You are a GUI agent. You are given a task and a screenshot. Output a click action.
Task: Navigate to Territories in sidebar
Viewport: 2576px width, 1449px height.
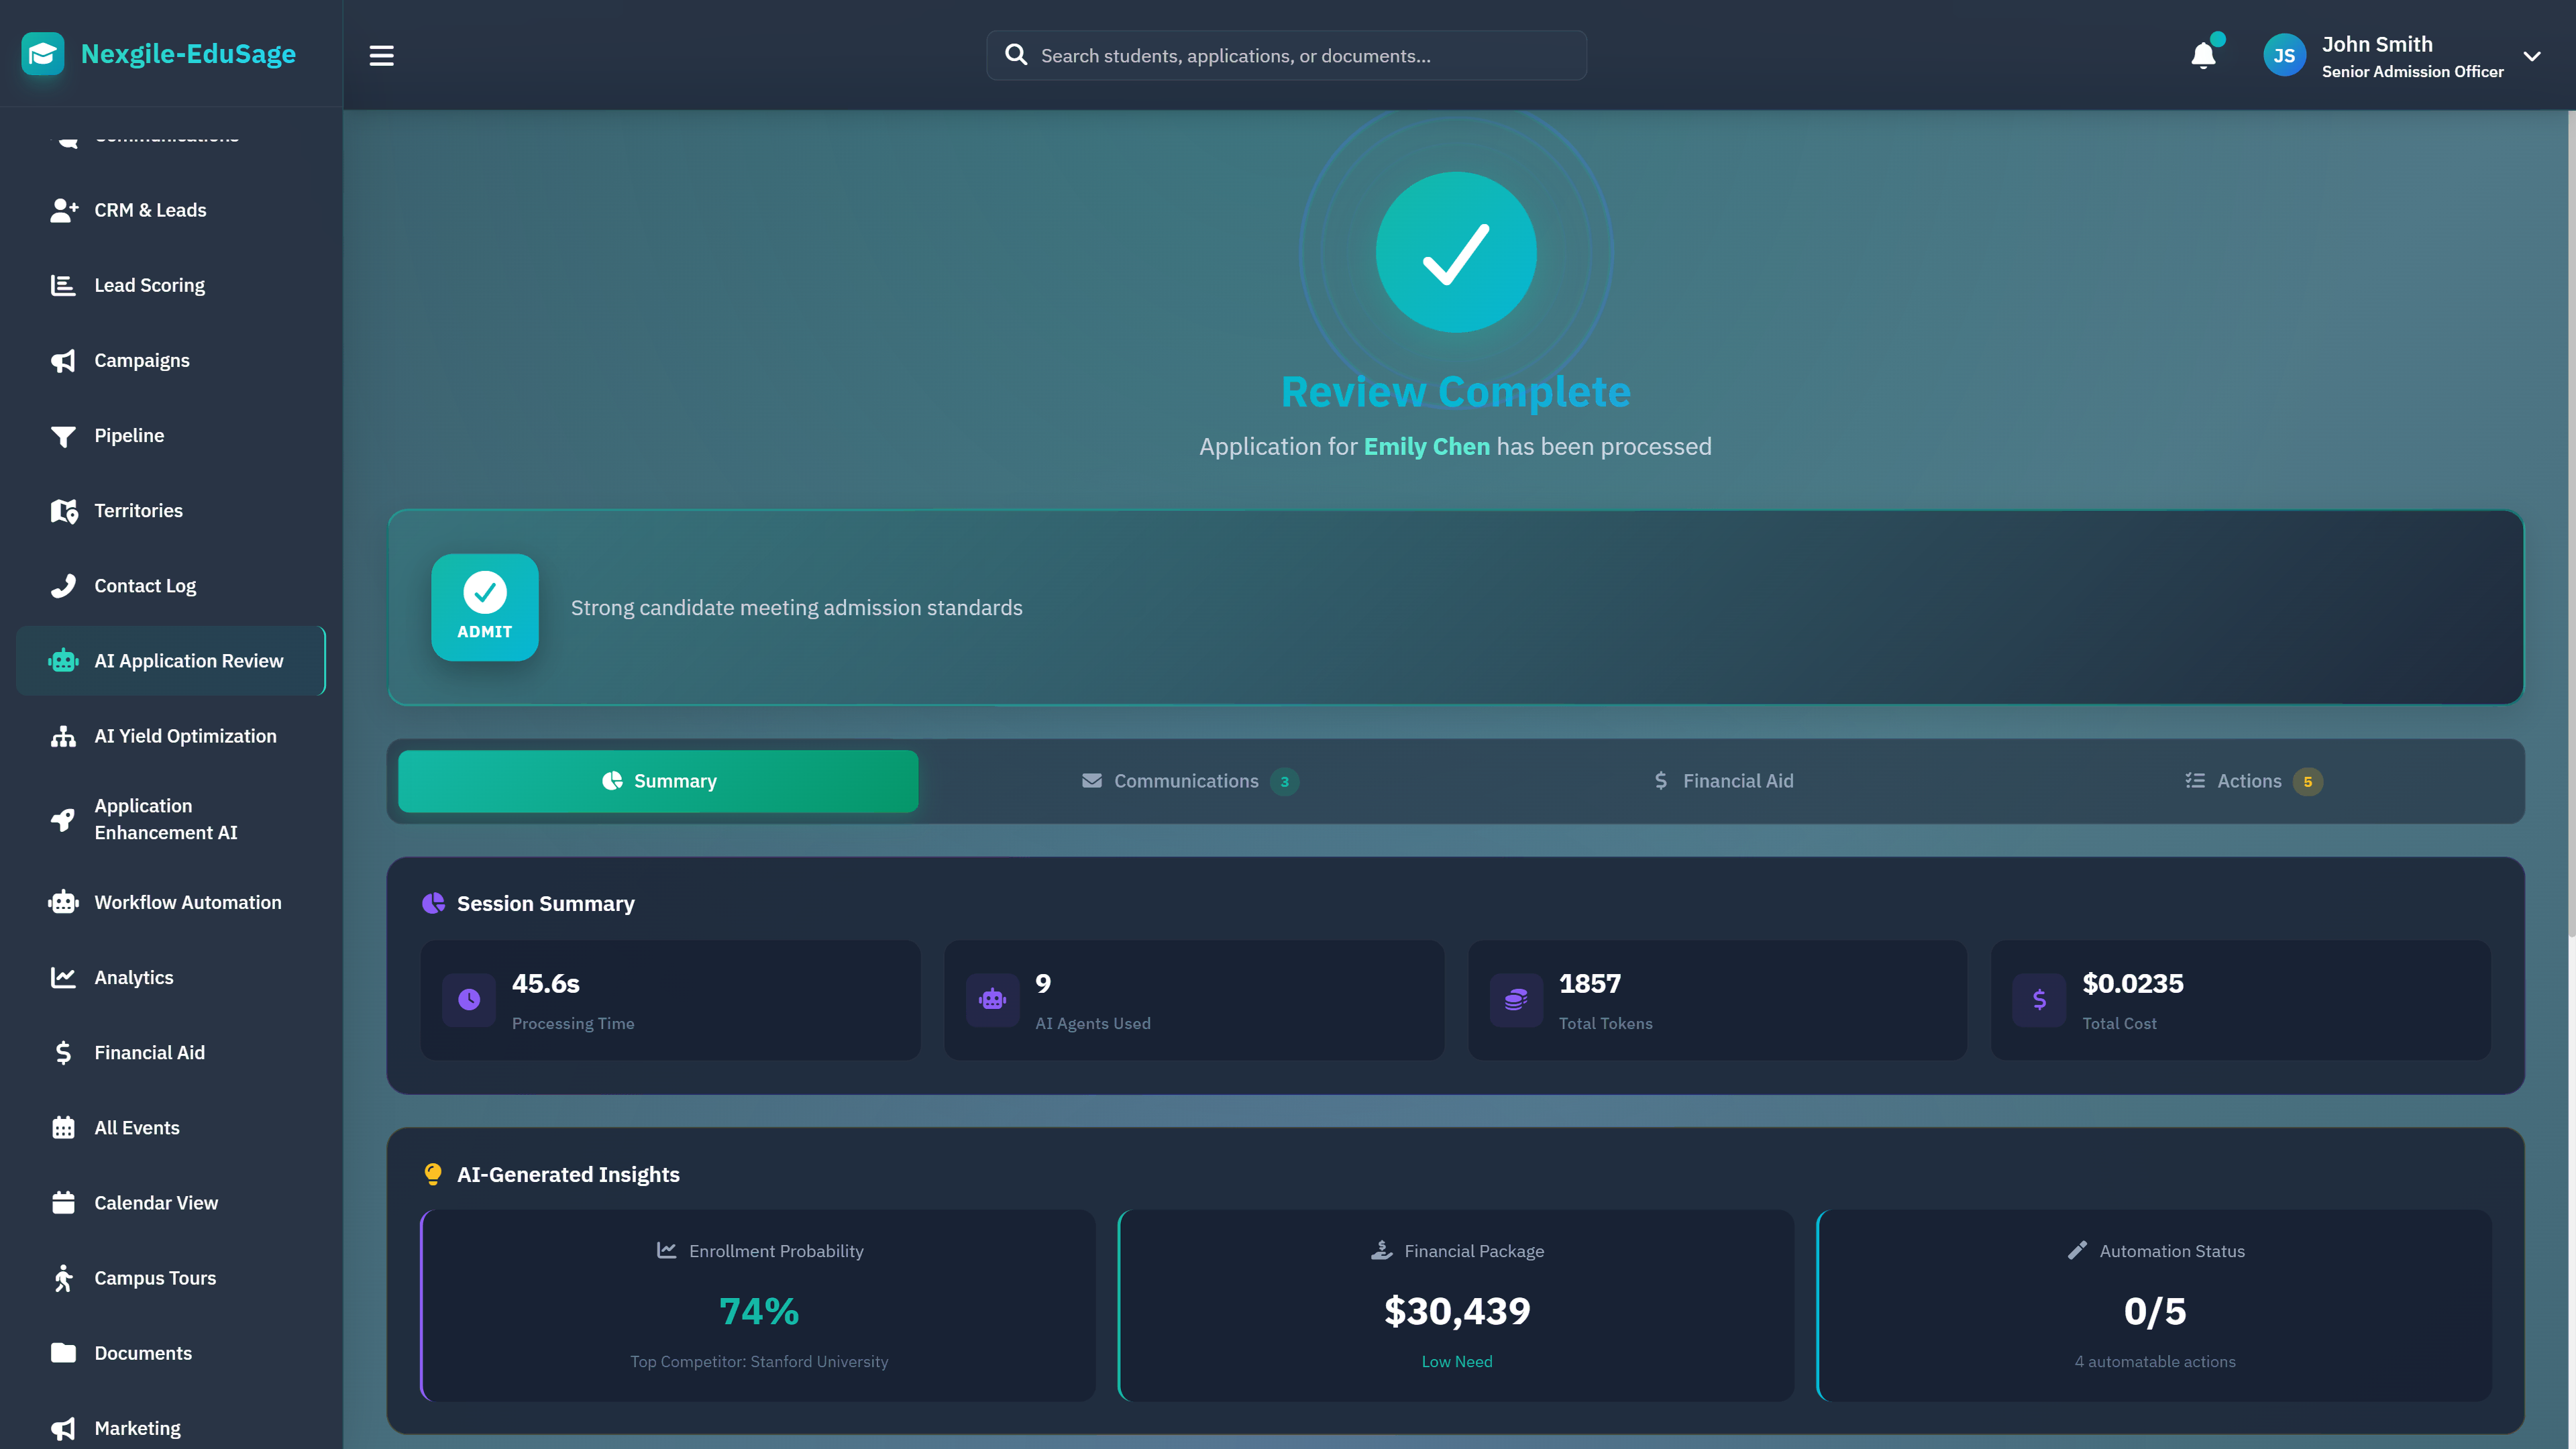pos(138,510)
